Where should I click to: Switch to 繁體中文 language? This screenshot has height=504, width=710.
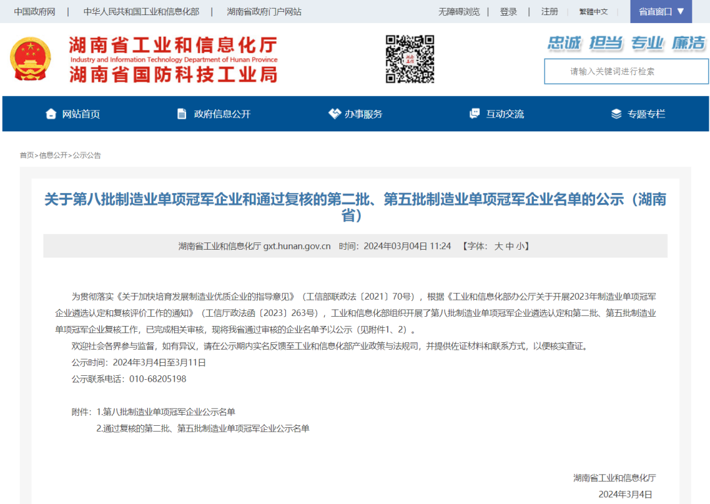594,12
